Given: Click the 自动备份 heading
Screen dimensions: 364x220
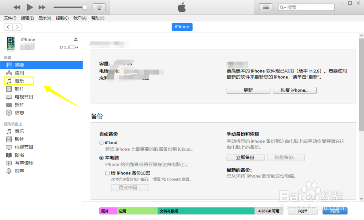Looking at the screenshot, I should 108,134.
